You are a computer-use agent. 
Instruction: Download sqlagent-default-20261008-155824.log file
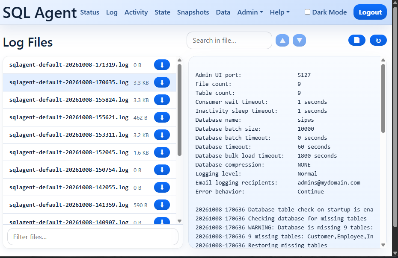(x=162, y=100)
